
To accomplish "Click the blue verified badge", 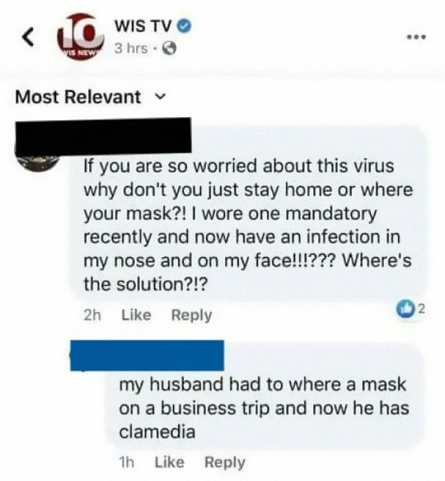I will (x=185, y=26).
